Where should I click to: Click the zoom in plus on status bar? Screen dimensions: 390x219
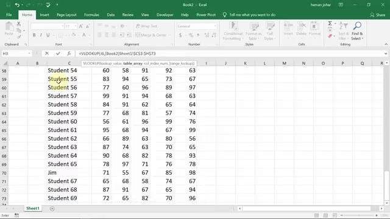377,215
